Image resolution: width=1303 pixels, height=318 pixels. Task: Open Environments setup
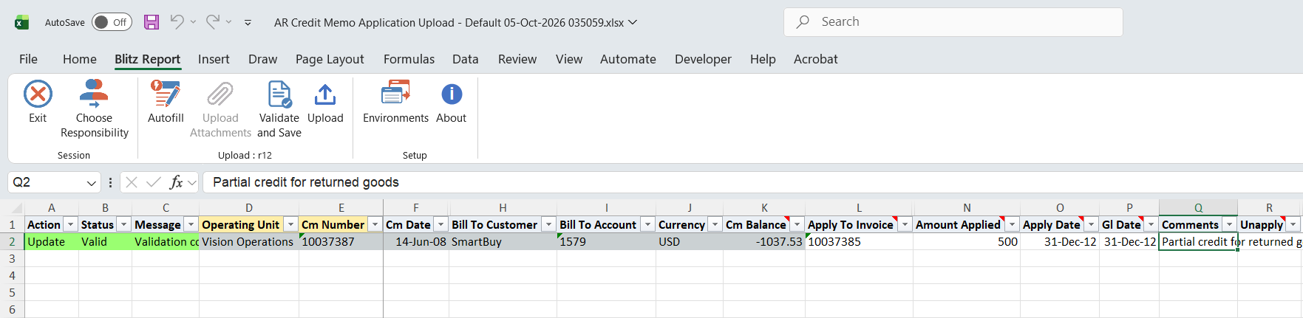pos(395,102)
